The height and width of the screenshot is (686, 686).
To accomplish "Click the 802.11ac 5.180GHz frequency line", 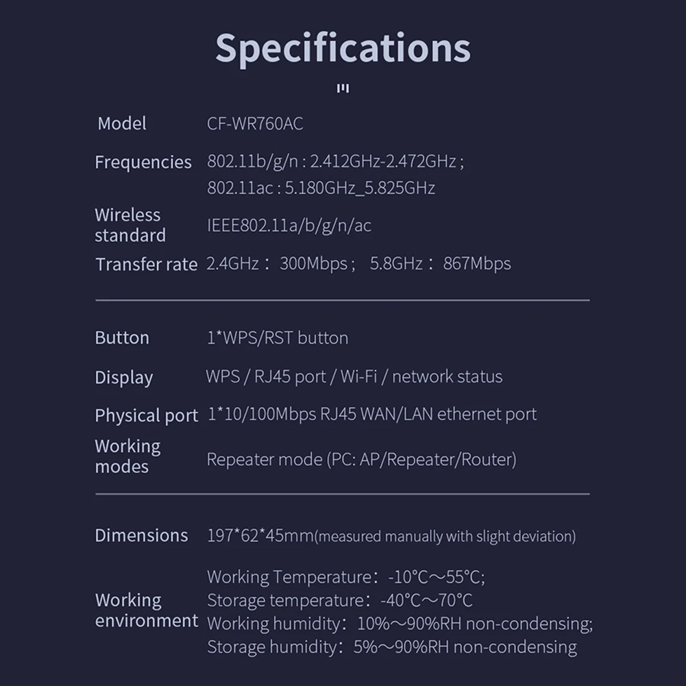I will [x=321, y=188].
